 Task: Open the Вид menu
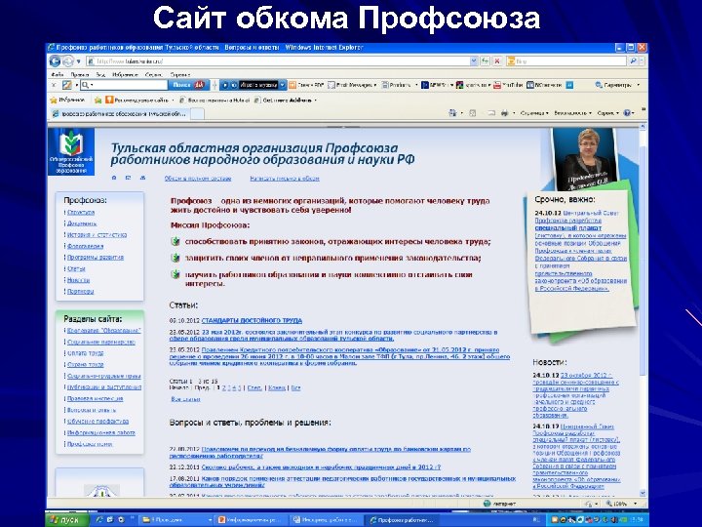pos(100,75)
